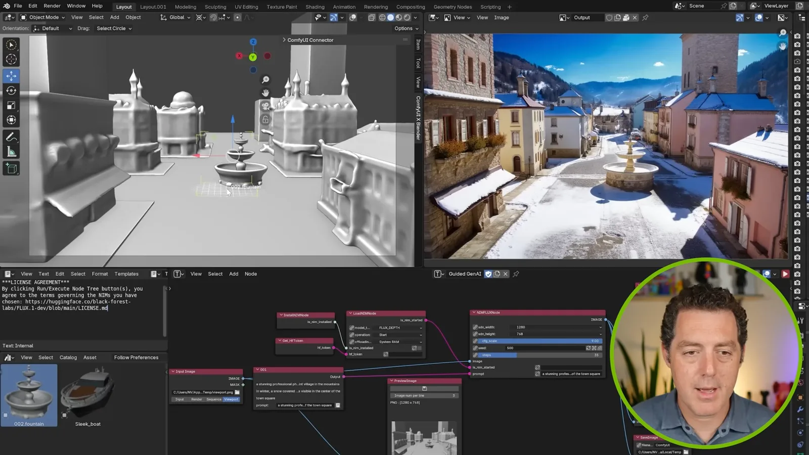Viewport: 809px width, 455px height.
Task: Select the 002.fountain asset thumbnail
Action: (29, 396)
